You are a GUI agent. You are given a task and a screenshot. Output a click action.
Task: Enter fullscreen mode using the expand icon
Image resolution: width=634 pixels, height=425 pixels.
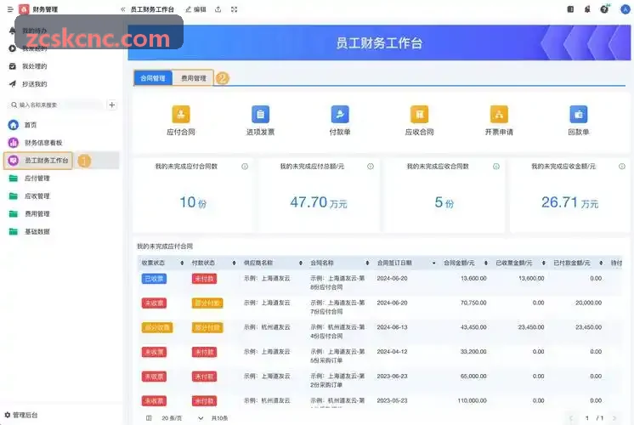click(234, 9)
